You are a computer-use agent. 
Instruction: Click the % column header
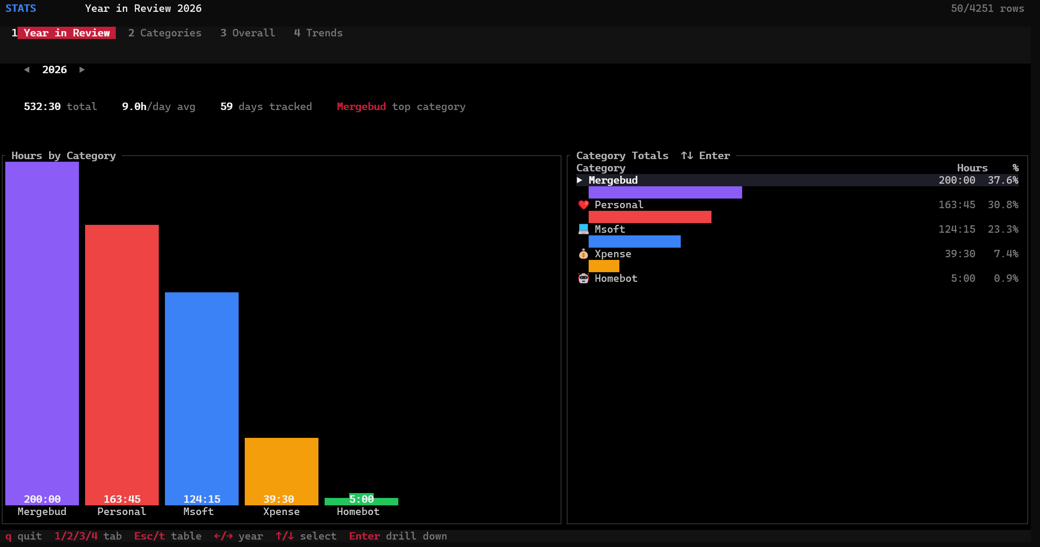click(x=1015, y=168)
